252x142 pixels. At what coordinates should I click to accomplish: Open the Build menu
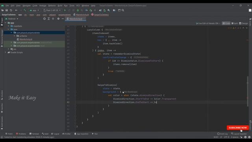(x=60, y=6)
